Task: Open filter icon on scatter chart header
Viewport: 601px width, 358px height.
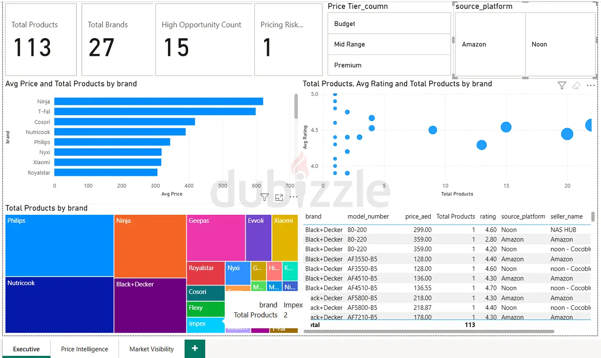Action: coord(562,85)
